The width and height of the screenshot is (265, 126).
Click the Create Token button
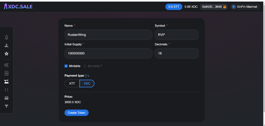pyautogui.click(x=76, y=113)
